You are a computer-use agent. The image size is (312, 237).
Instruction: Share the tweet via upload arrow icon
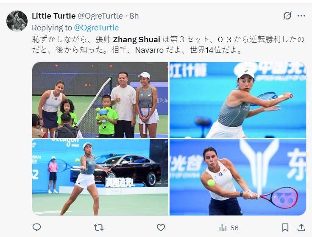pyautogui.click(x=301, y=227)
